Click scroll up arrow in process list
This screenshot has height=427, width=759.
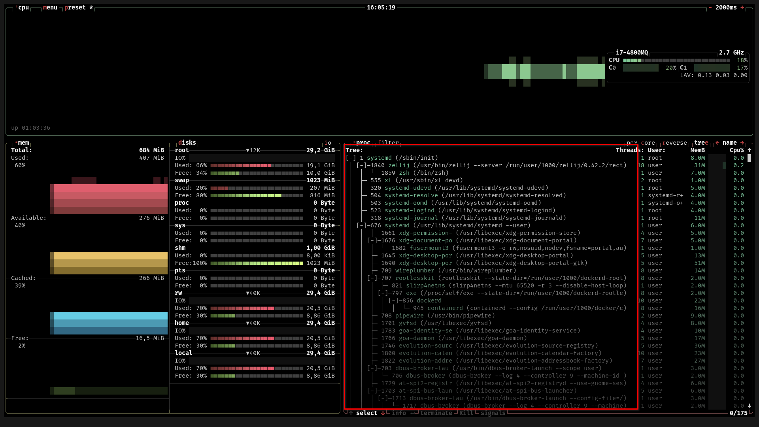tap(749, 150)
